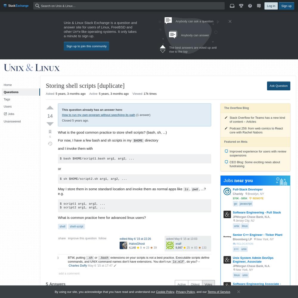298x298 pixels.
Task: Click the Charidy company logo
Action: [x=227, y=191]
